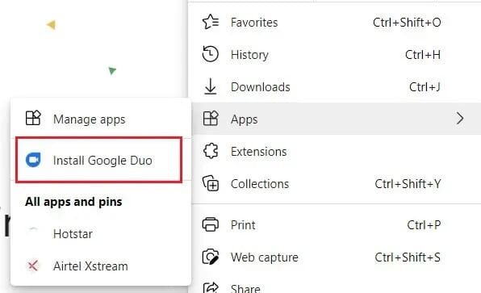
Task: Select Manage apps in submenu
Action: pos(101,119)
